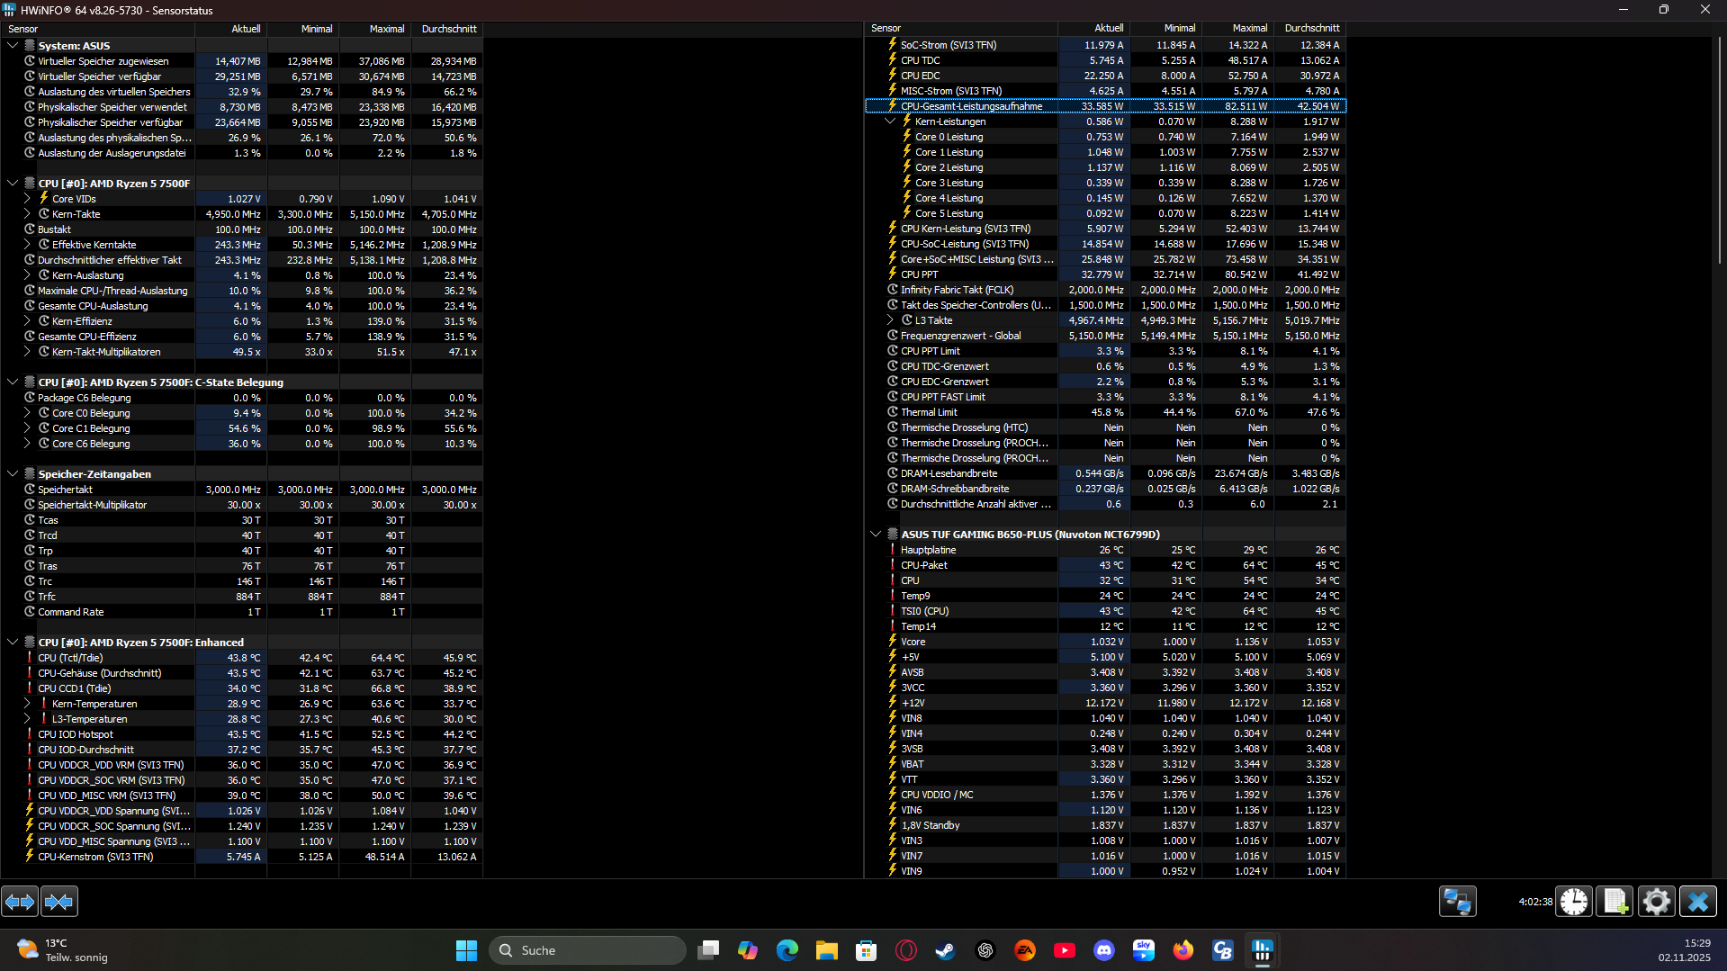Click the right panel Durchschnitt column header

1309,29
